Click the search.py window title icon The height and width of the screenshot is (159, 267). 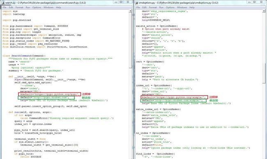click(x=3, y=2)
